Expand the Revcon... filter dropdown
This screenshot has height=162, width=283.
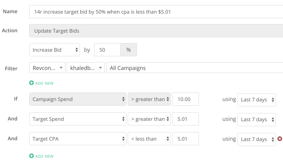click(47, 68)
